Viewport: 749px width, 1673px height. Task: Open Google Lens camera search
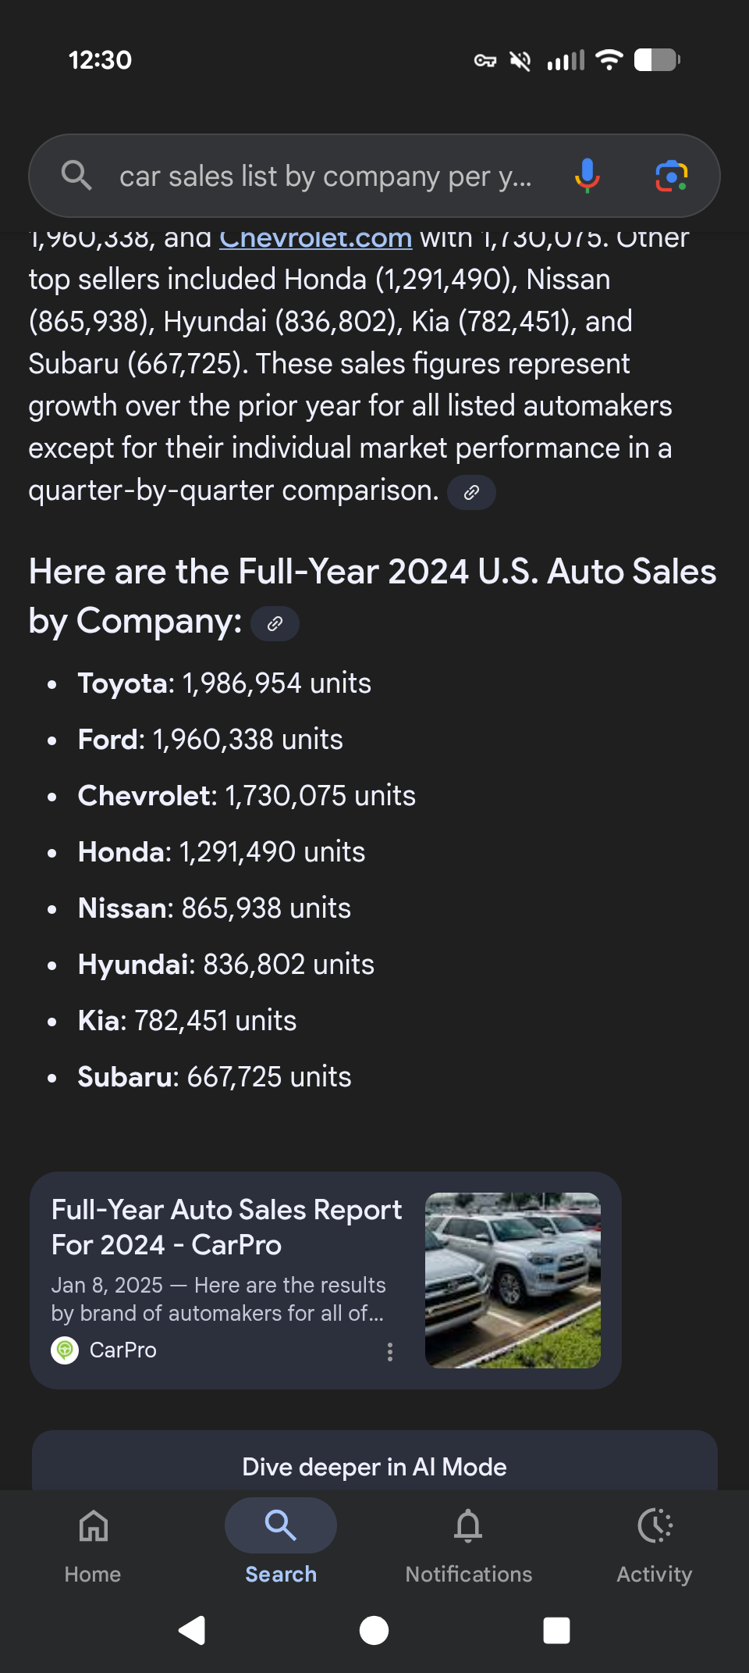coord(671,176)
